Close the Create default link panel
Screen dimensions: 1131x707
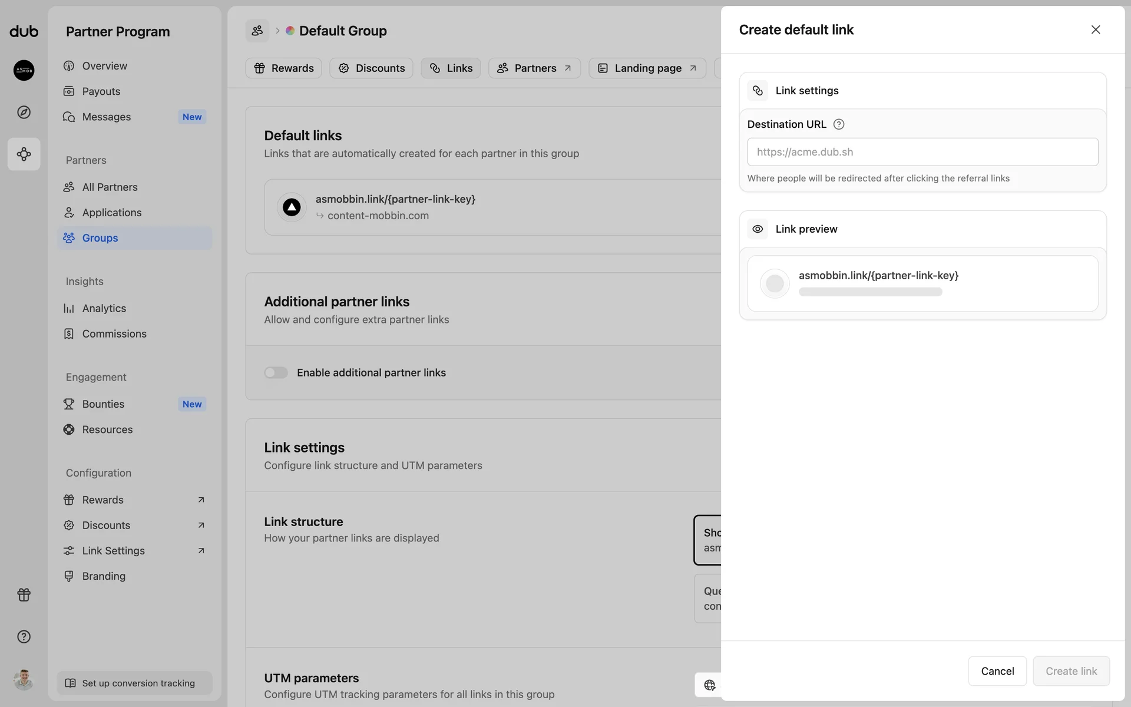click(1095, 29)
